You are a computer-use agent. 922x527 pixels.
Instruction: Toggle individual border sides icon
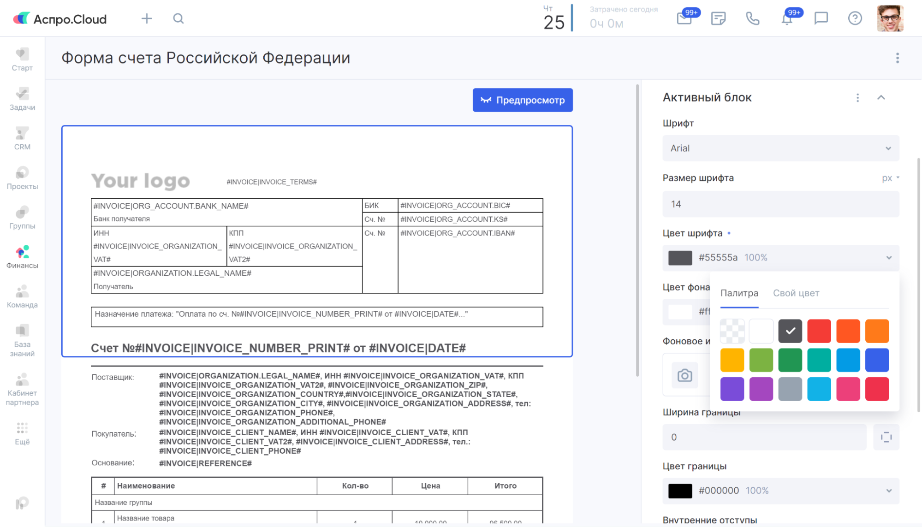click(886, 437)
